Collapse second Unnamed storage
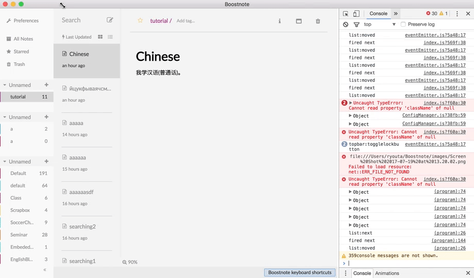 click(5, 117)
